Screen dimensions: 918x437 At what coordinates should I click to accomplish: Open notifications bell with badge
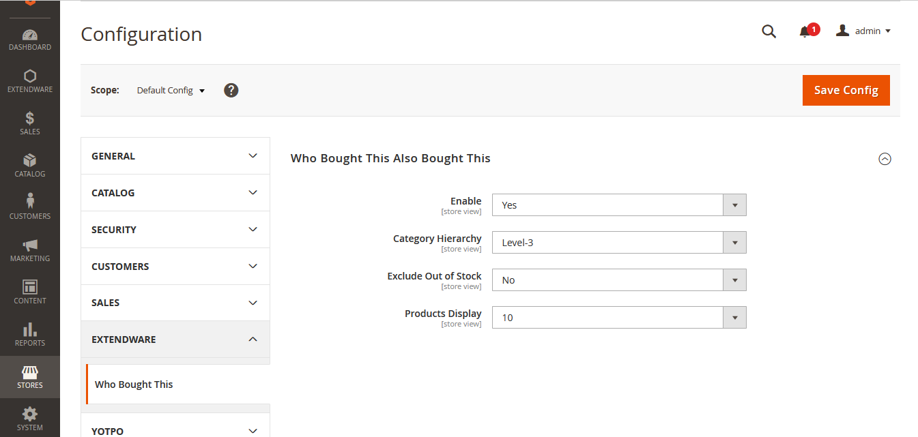(808, 31)
